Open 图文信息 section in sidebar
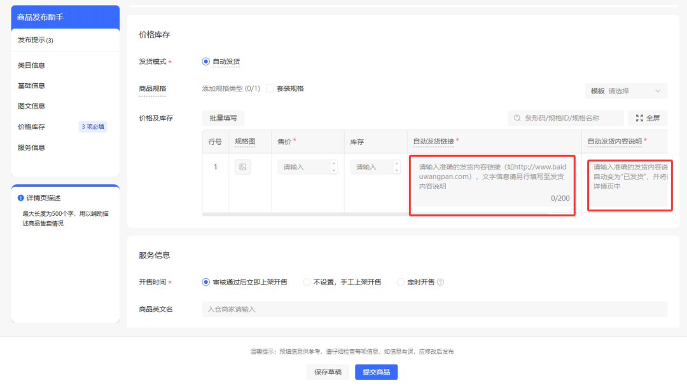Viewport: 687px width, 388px height. pyautogui.click(x=31, y=106)
